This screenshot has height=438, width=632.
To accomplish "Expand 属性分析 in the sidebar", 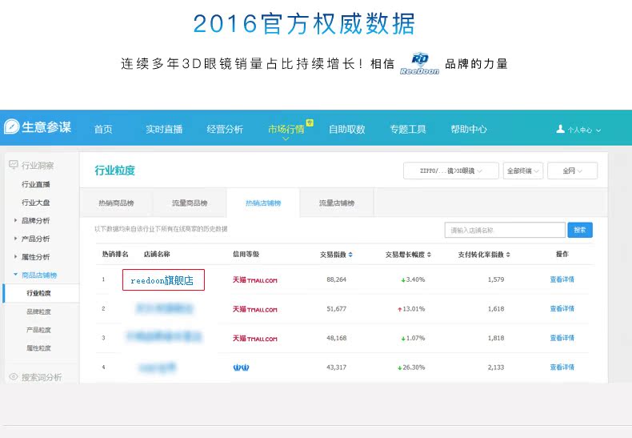I will coord(16,256).
